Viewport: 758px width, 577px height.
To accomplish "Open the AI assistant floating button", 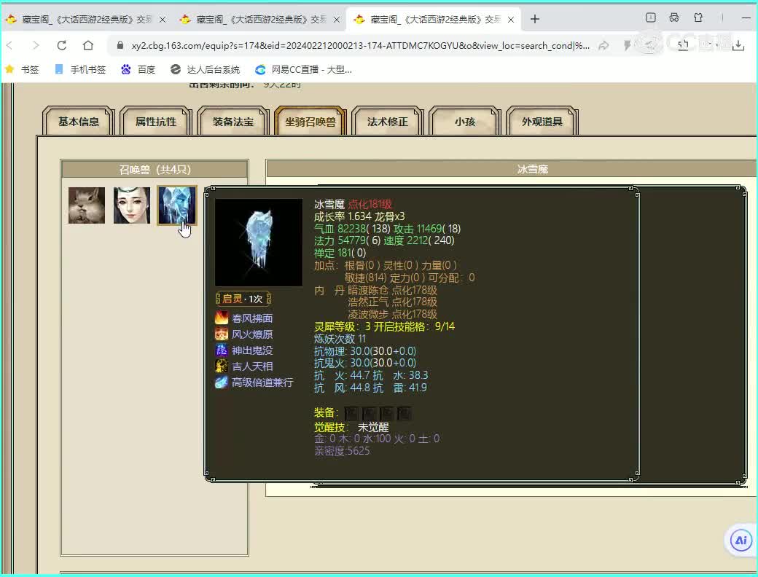I will click(741, 540).
